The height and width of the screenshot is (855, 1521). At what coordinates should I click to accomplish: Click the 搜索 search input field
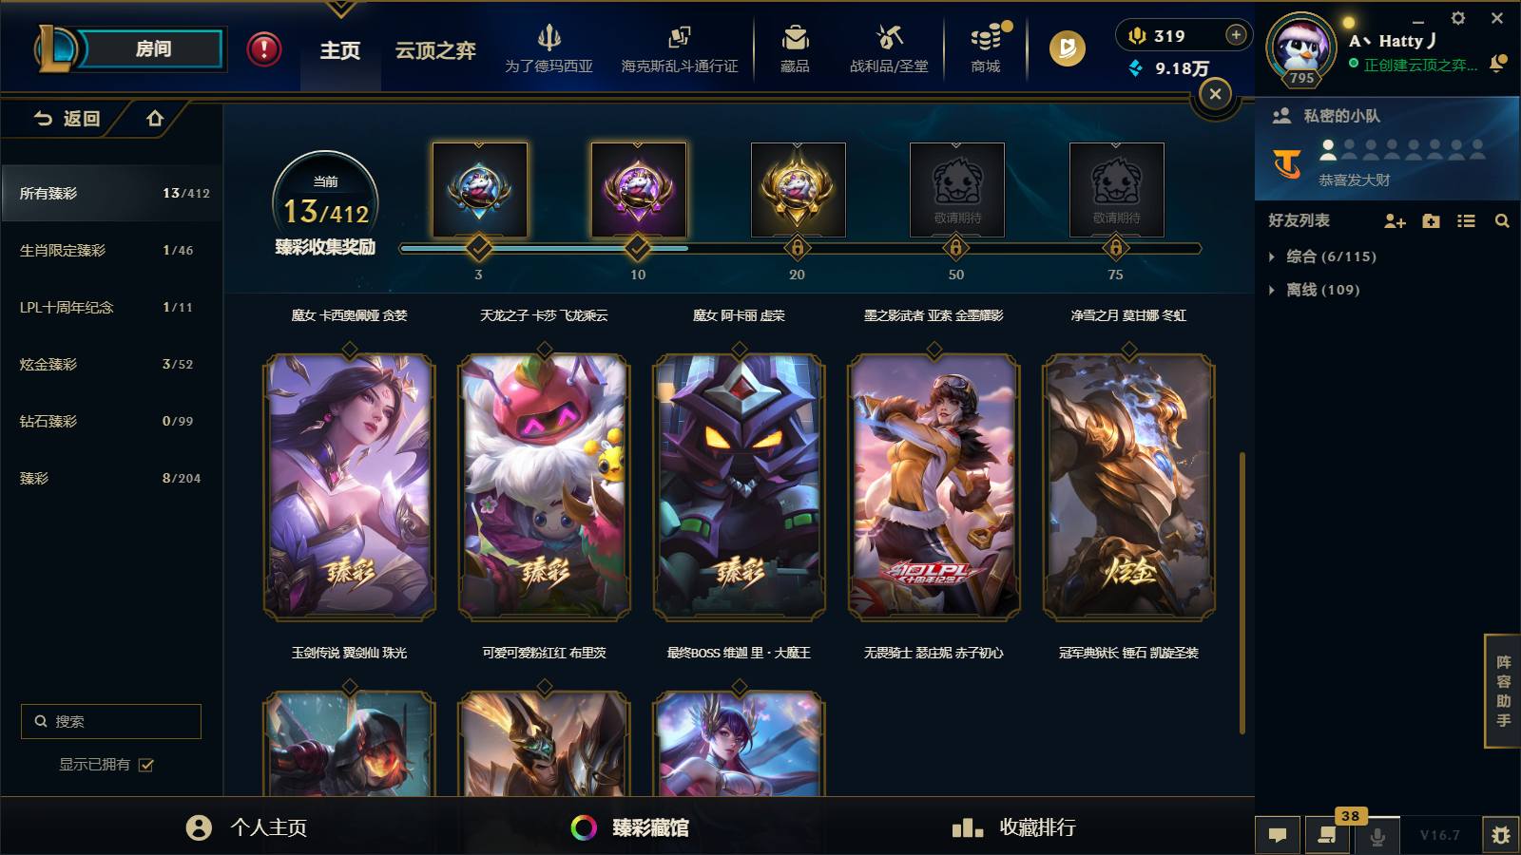tap(111, 721)
